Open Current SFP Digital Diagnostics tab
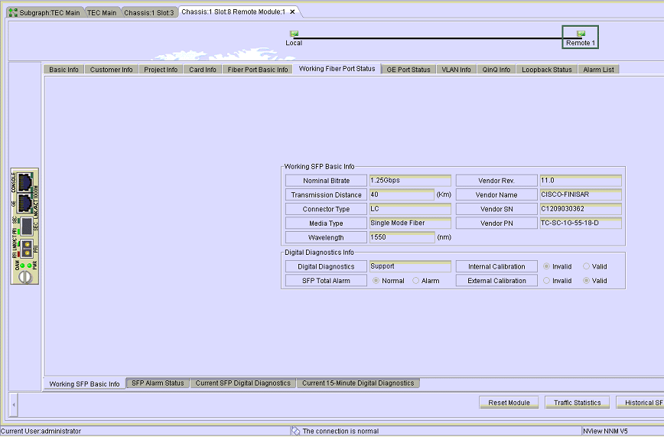Image resolution: width=664 pixels, height=437 pixels. click(243, 383)
